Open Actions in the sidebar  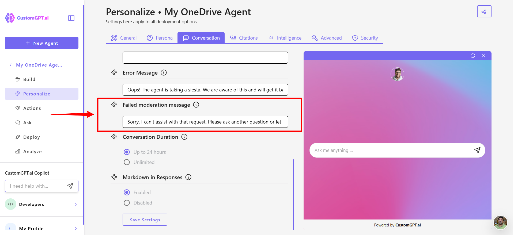41,108
